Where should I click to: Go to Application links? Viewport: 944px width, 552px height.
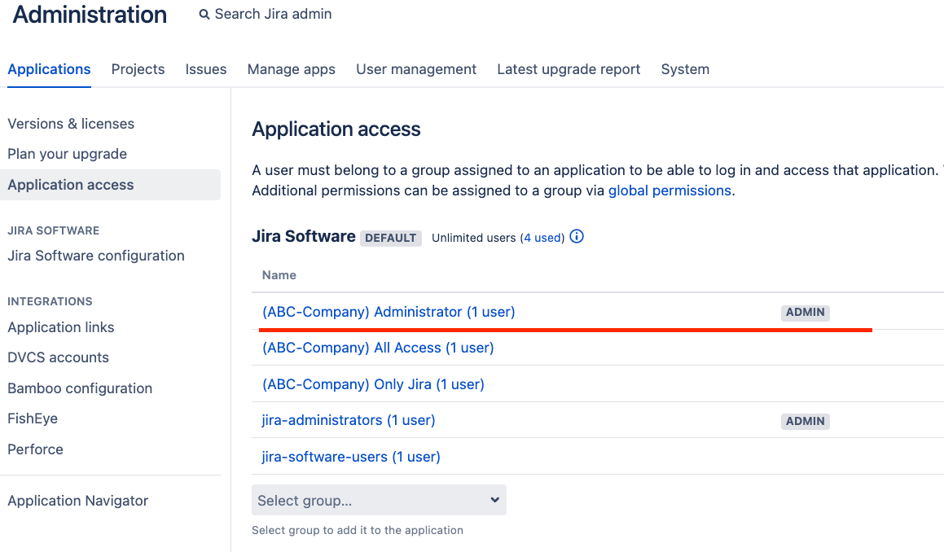coord(61,327)
